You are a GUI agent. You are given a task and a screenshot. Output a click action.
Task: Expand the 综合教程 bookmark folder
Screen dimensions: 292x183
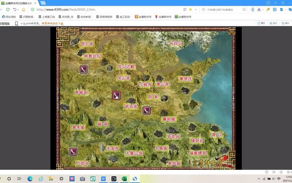pyautogui.click(x=85, y=16)
